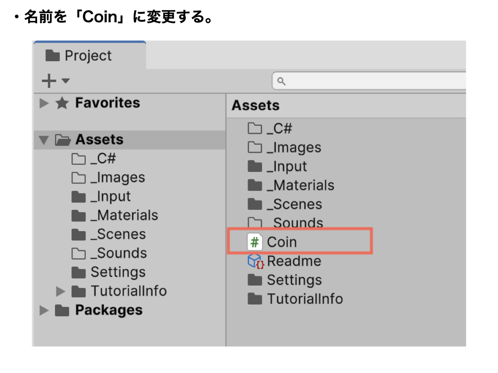
Task: Click the search magnifier icon
Action: click(281, 81)
